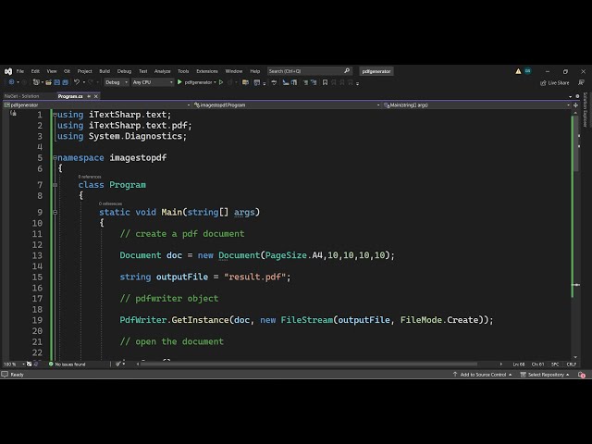Screen dimensions: 592x444
Task: Collapse the Main method outline
Action: (55, 213)
